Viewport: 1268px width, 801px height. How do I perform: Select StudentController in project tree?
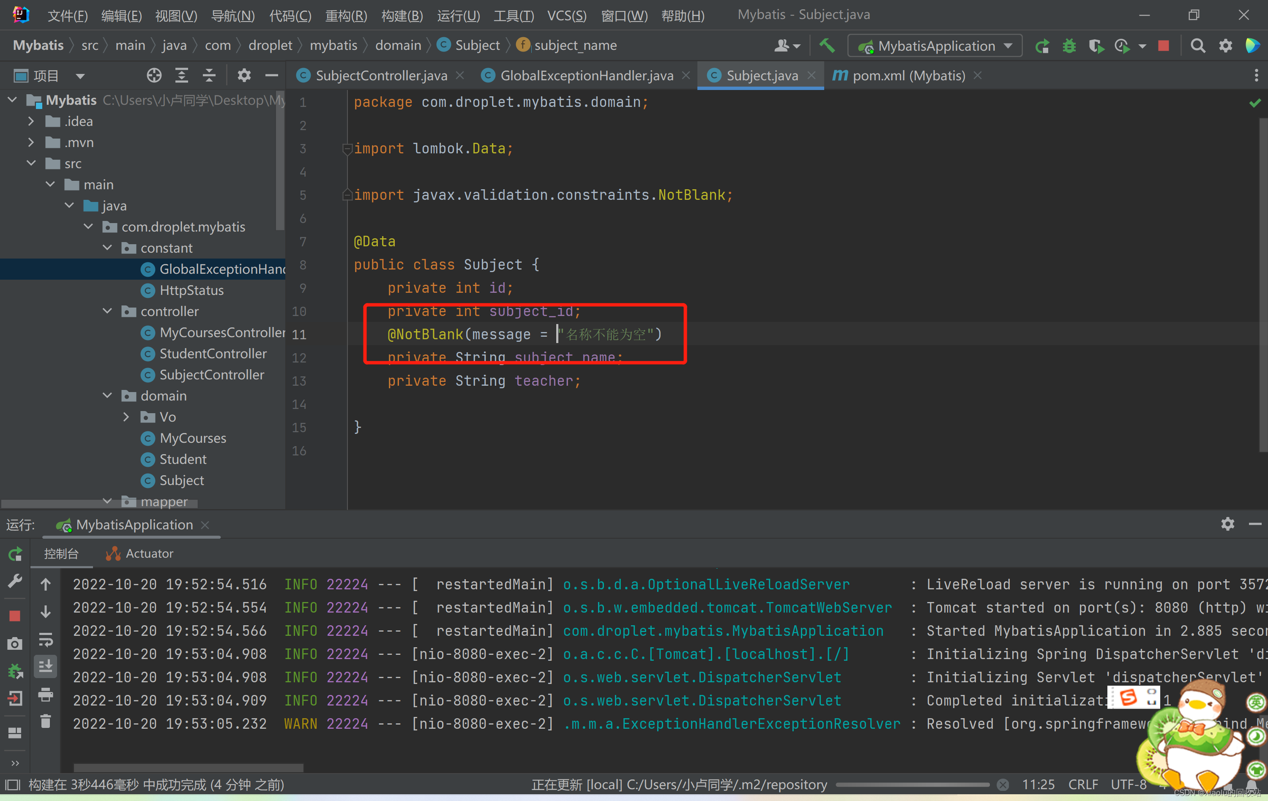click(x=213, y=354)
